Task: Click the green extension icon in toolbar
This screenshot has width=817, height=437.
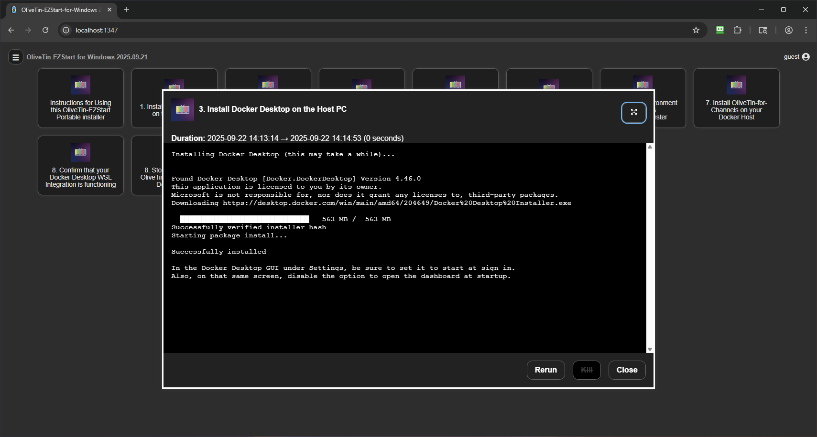Action: 719,30
